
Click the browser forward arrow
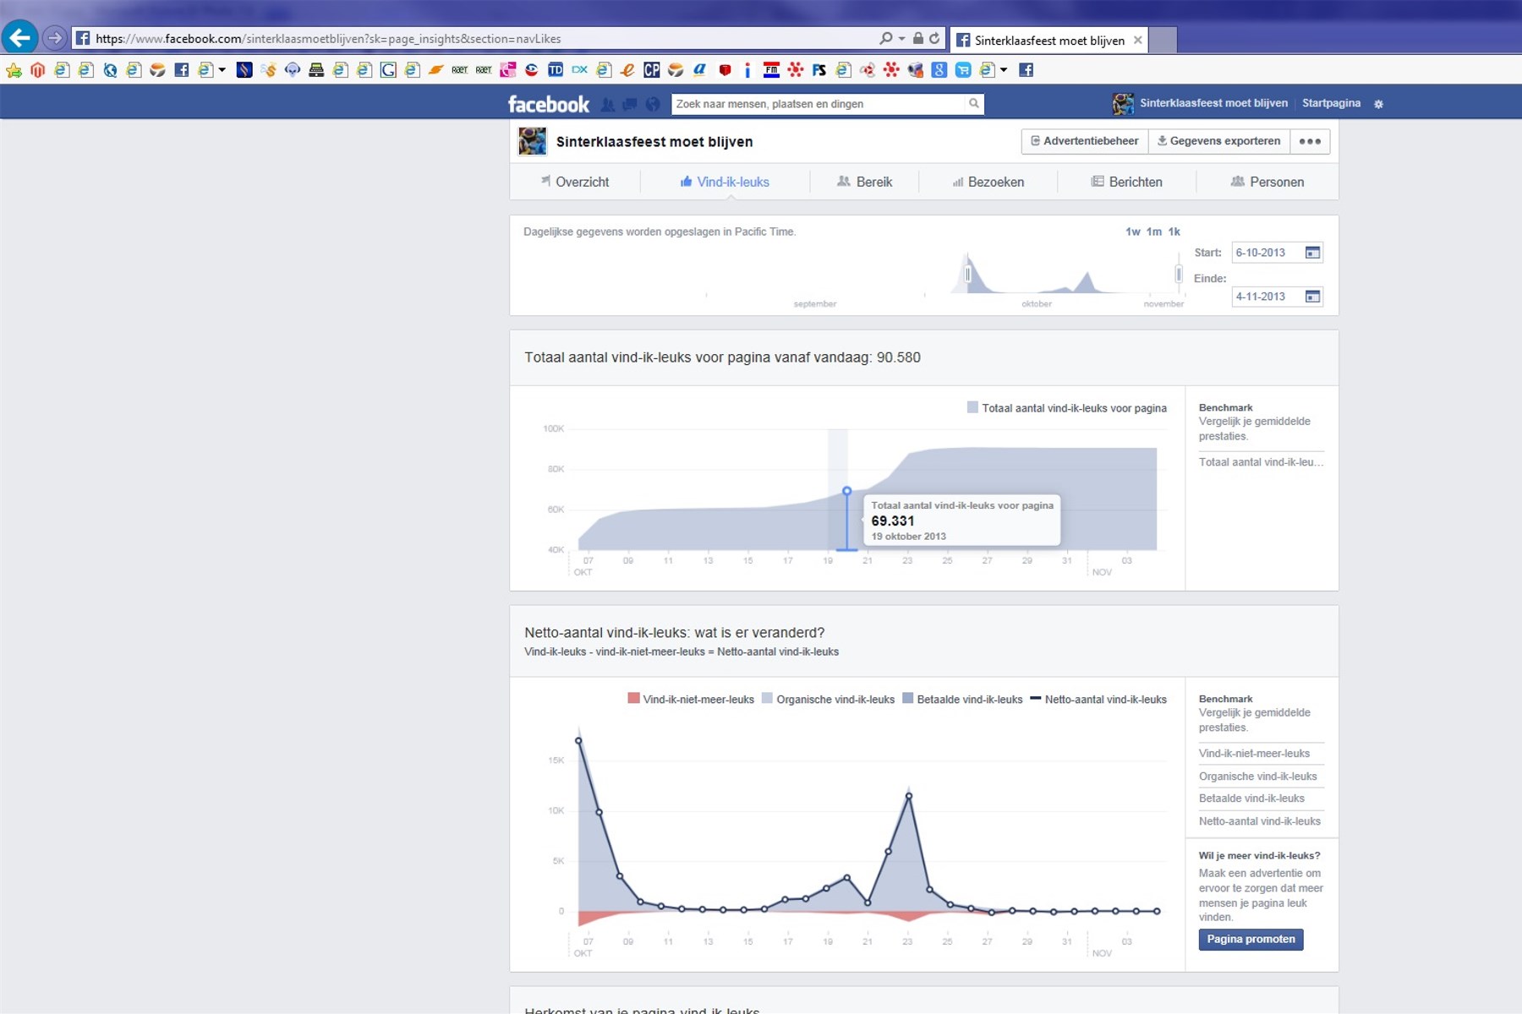(54, 38)
